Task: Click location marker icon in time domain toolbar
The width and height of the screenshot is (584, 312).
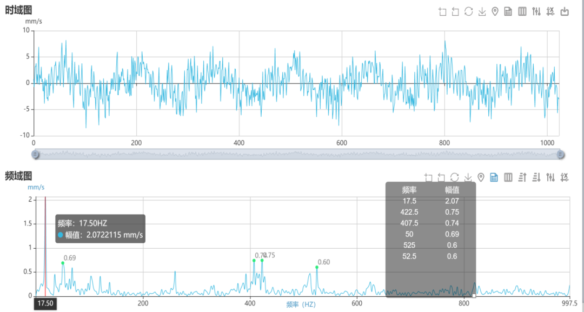Action: point(495,12)
